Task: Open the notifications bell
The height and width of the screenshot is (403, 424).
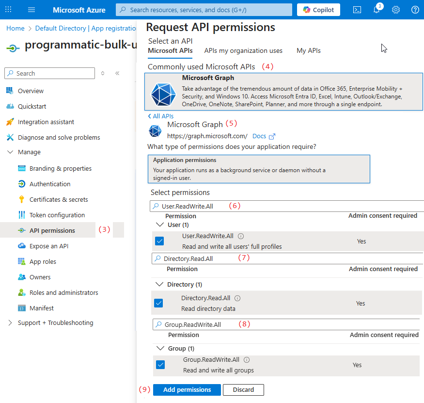Action: point(377,10)
